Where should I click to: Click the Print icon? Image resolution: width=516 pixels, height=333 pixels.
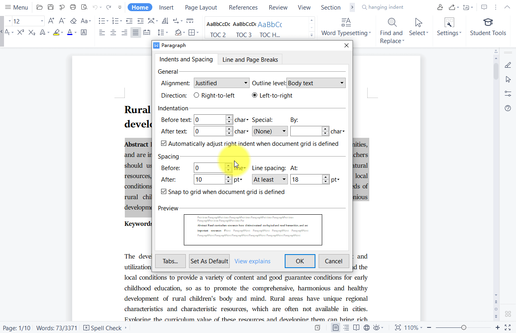tap(73, 7)
